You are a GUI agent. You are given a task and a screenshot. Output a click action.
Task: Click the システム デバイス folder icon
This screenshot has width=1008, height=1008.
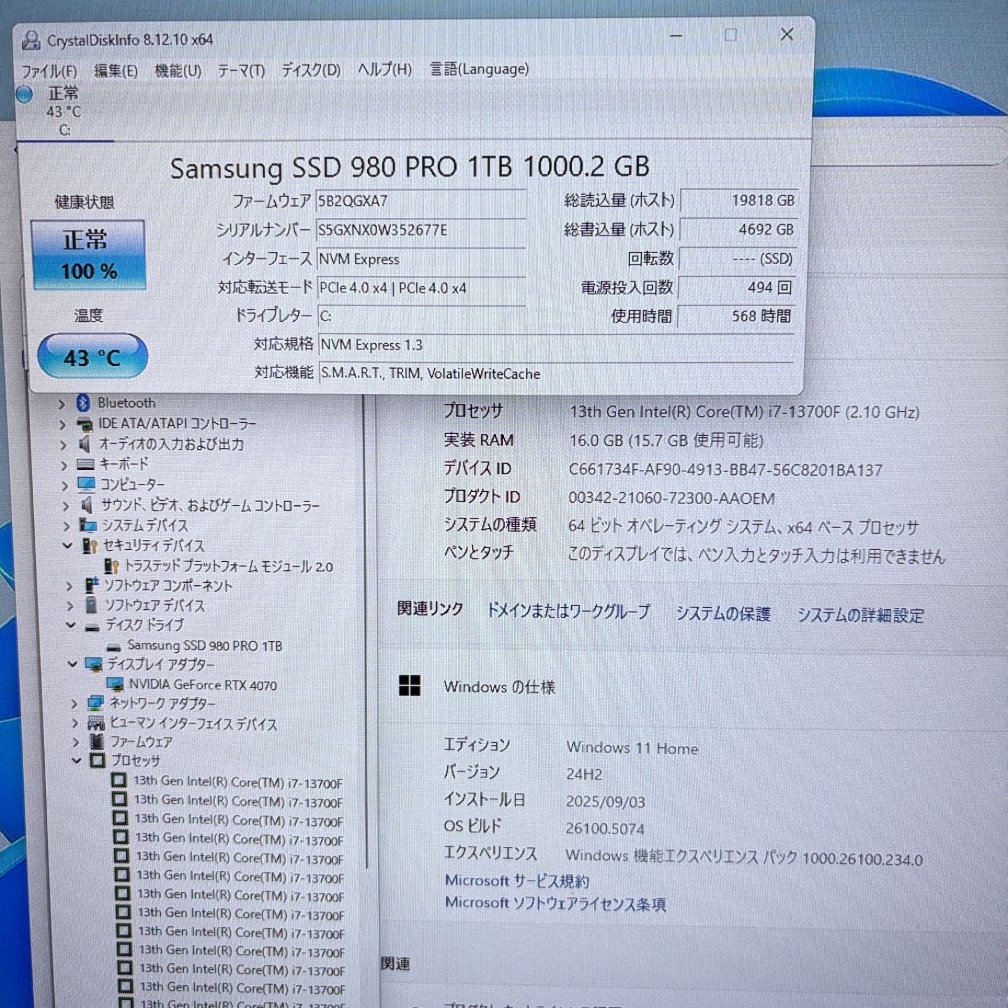click(88, 525)
